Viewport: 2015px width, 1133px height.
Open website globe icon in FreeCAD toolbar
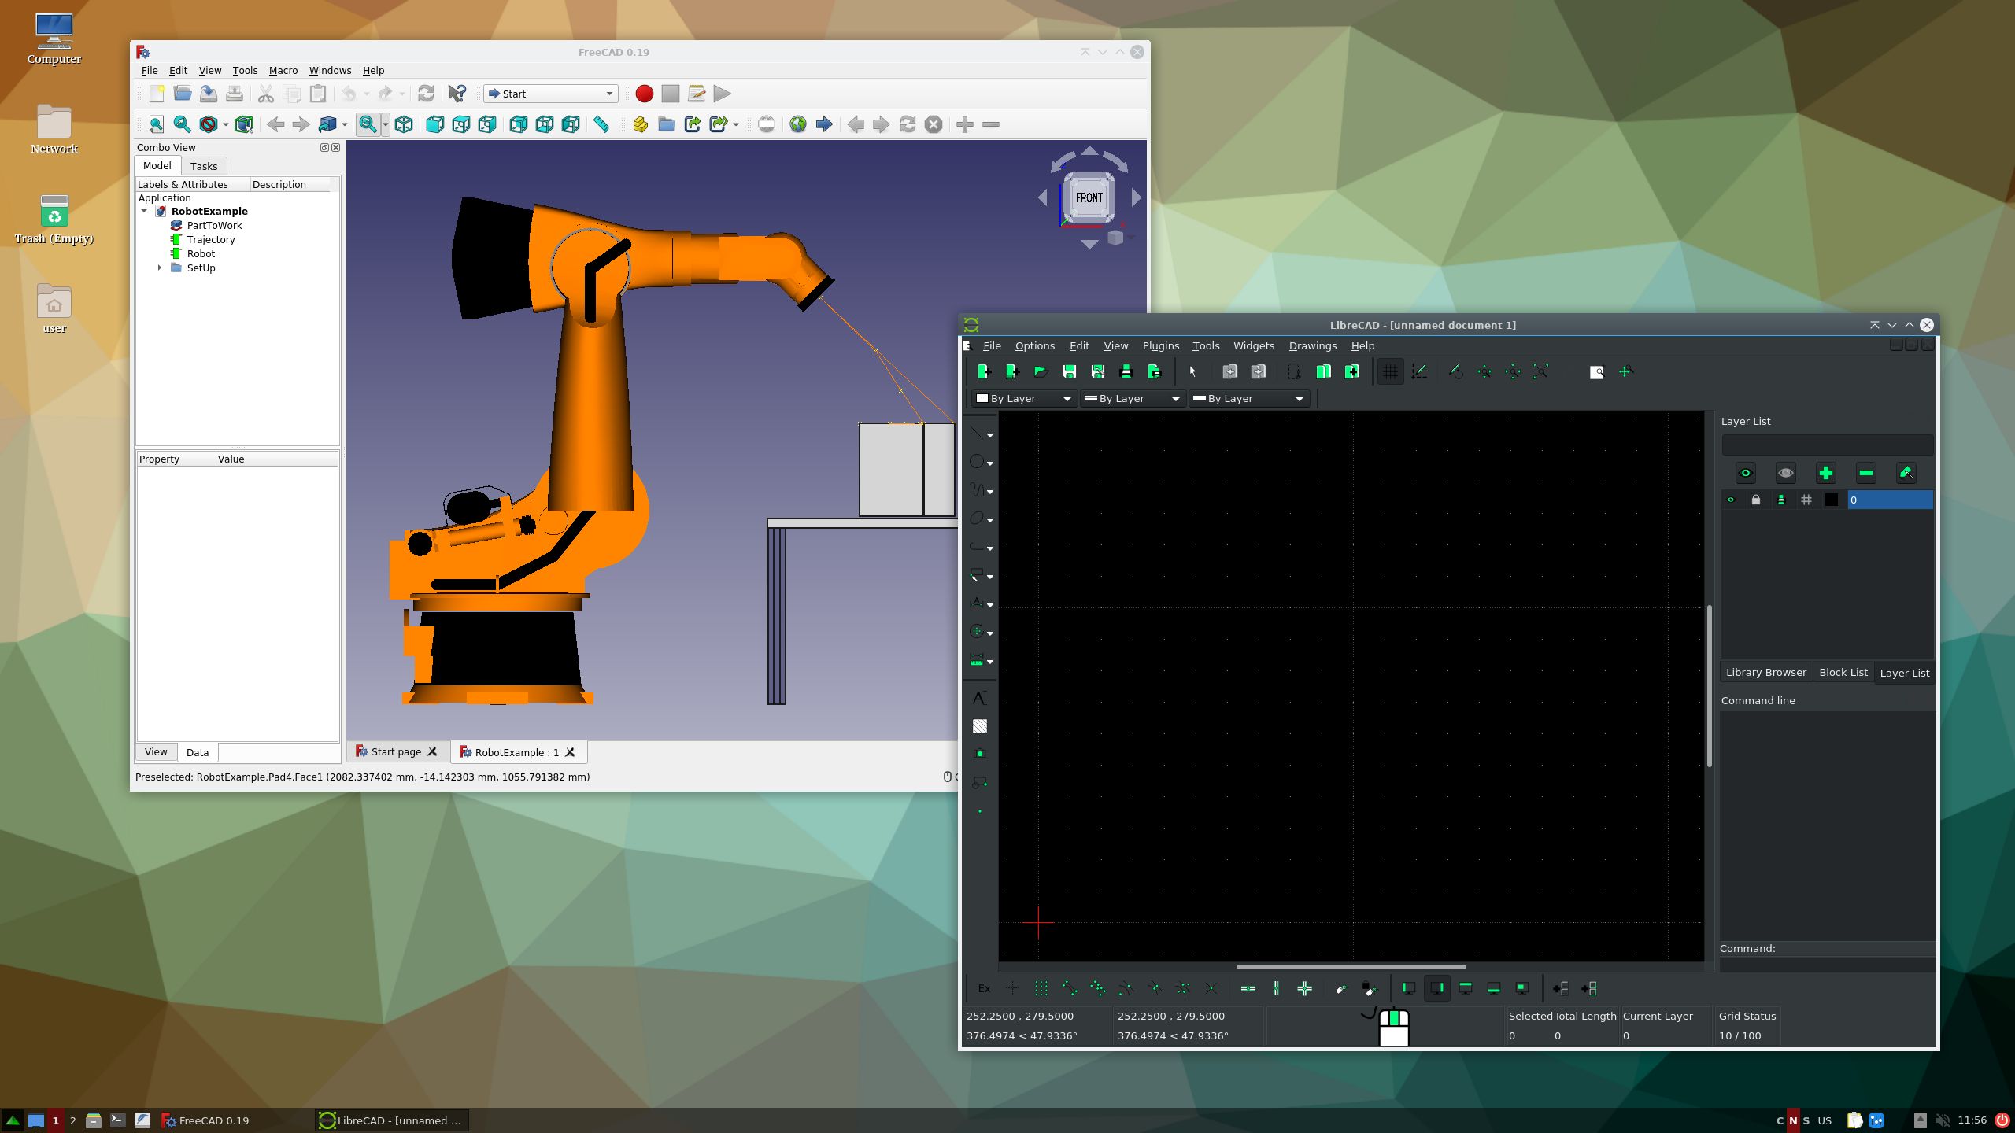click(x=798, y=124)
